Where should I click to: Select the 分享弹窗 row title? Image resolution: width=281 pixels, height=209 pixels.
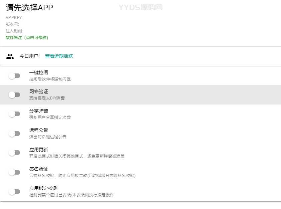(39, 111)
